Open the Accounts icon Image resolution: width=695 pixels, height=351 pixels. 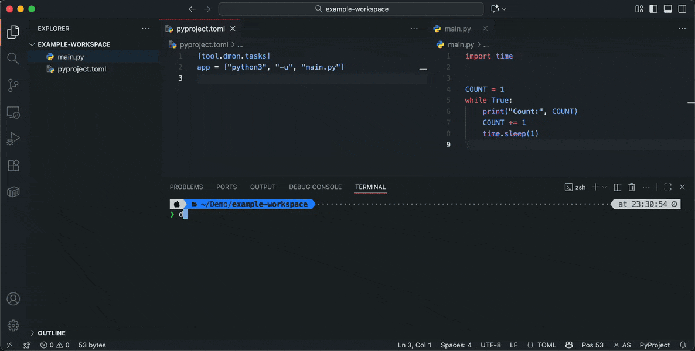(13, 299)
